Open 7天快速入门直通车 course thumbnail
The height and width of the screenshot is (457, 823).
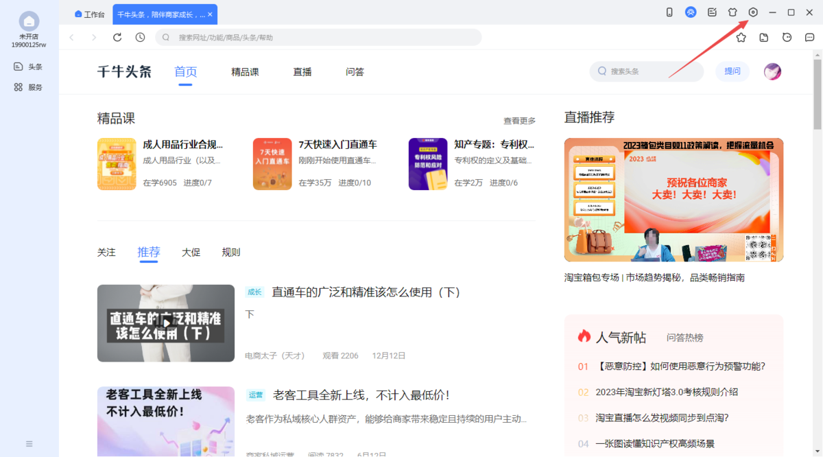click(x=272, y=164)
